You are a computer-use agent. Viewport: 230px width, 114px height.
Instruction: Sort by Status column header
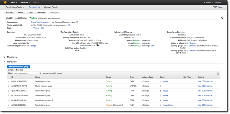108,77
